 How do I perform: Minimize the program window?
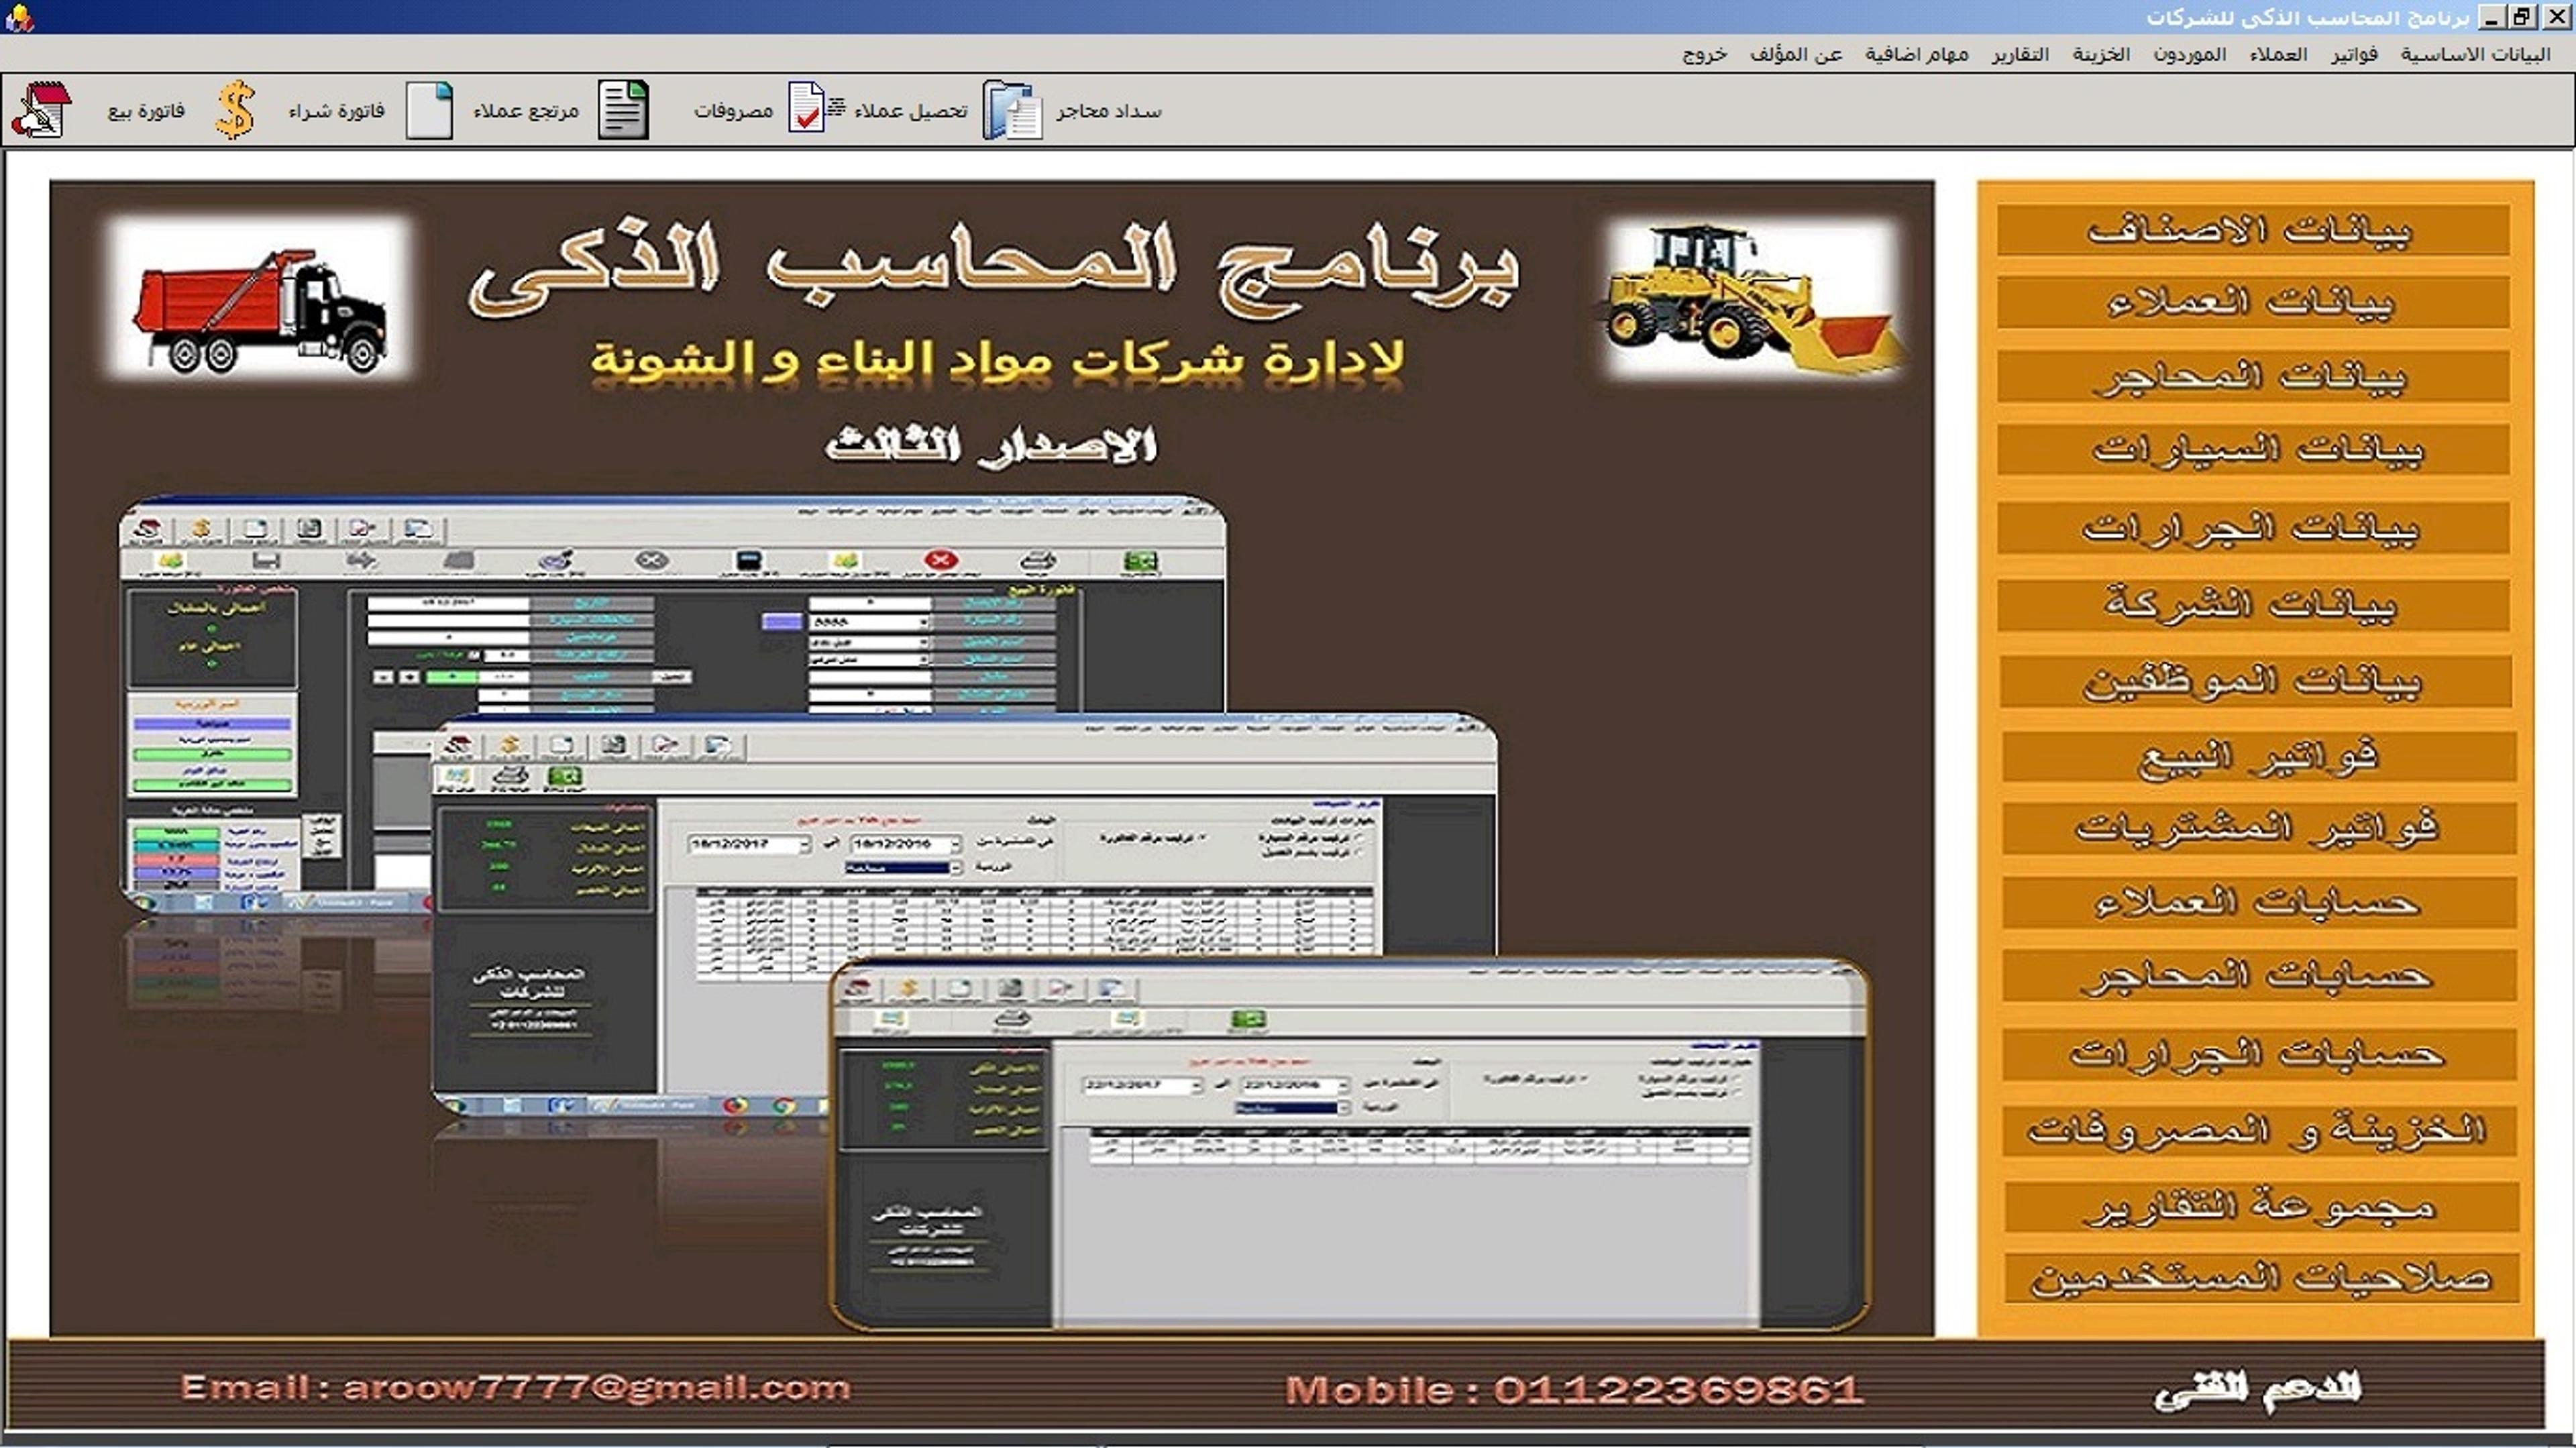[2492, 17]
